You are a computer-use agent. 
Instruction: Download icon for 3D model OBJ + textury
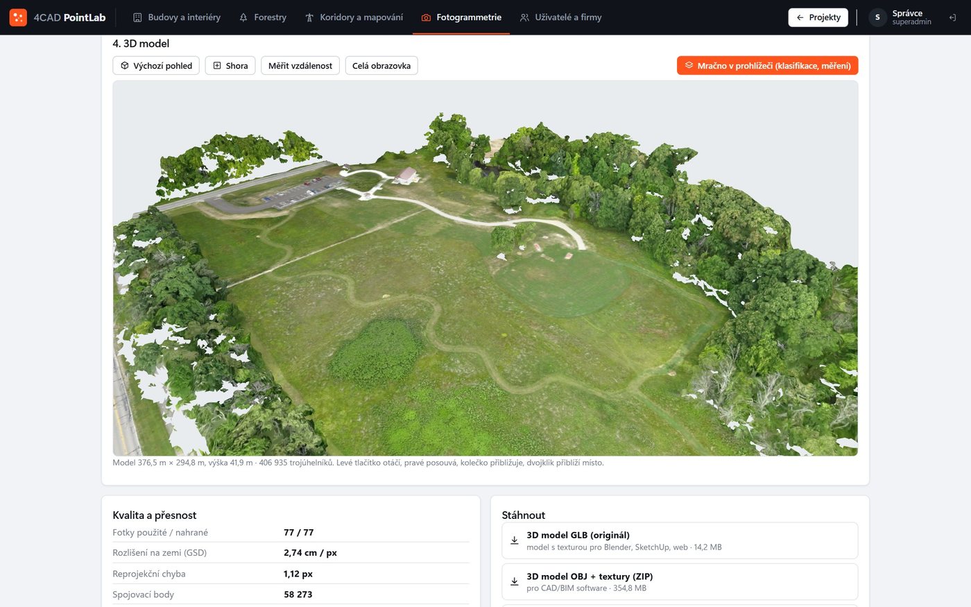pyautogui.click(x=515, y=581)
